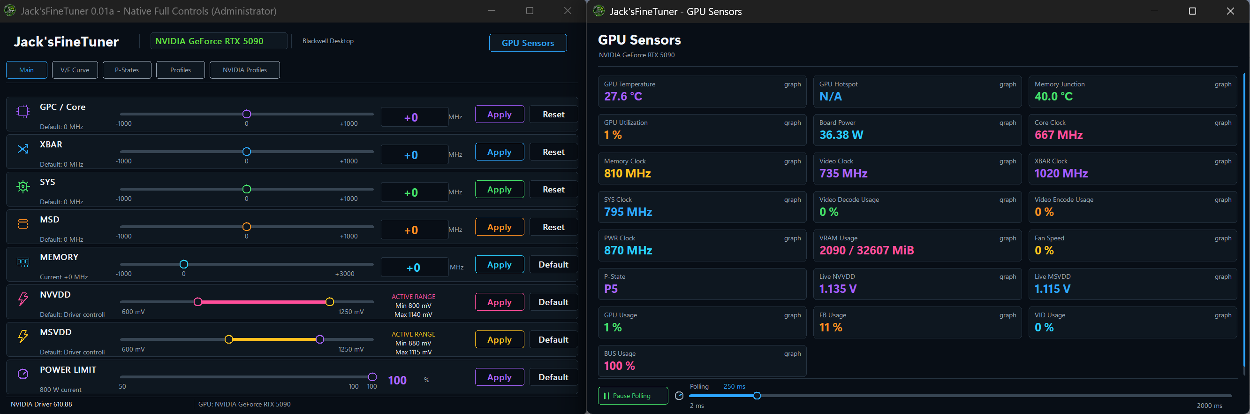Click the NVVDD maximum voltage handle

point(329,302)
